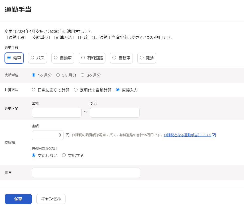Click the 金額 amount input field
The height and width of the screenshot is (208, 244).
tap(48, 135)
